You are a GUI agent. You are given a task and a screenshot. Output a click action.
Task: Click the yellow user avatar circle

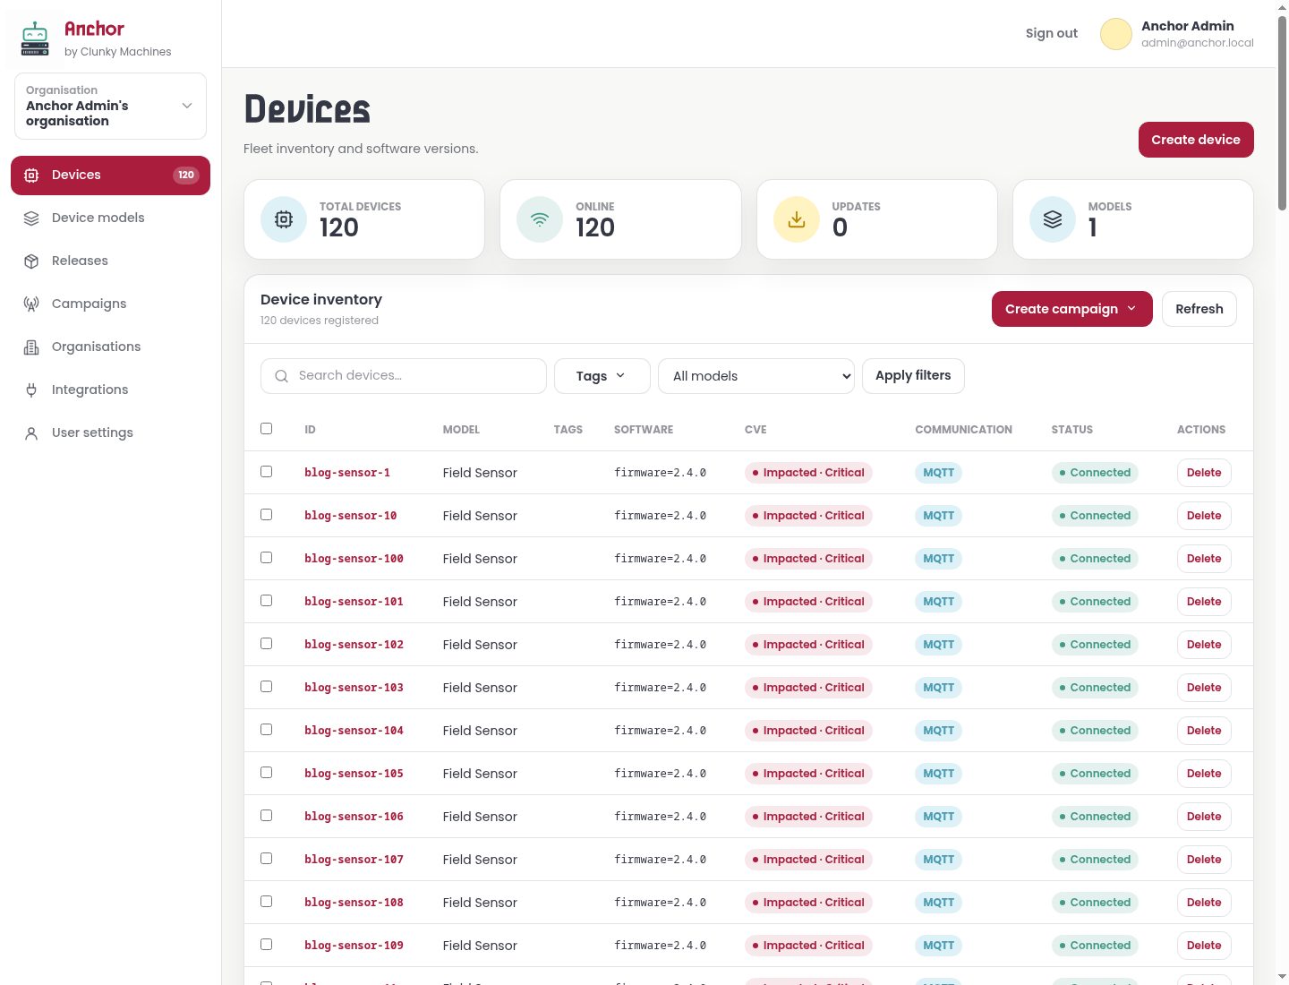pyautogui.click(x=1116, y=34)
